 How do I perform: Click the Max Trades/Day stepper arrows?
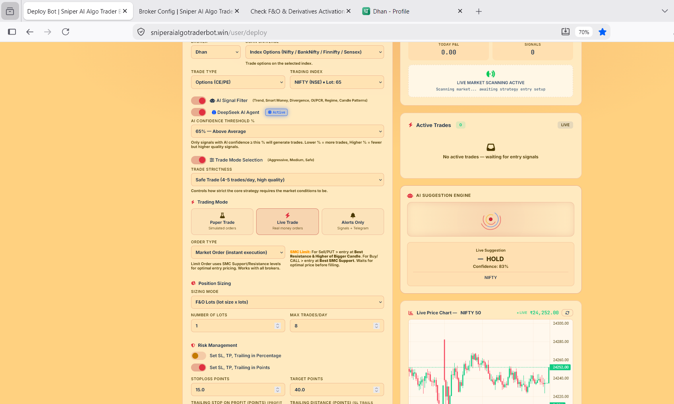point(377,326)
